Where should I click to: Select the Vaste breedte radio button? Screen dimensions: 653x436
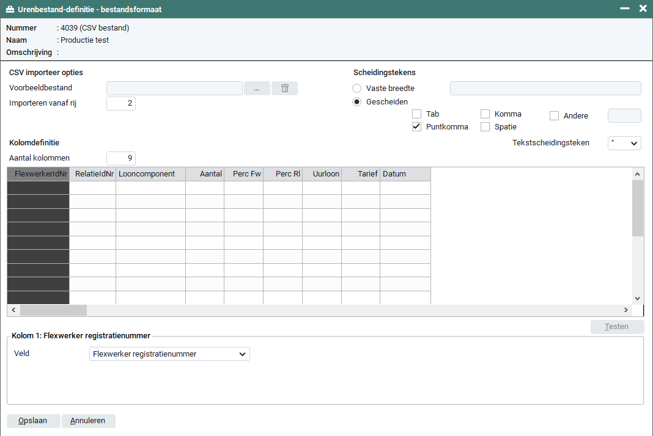click(357, 89)
